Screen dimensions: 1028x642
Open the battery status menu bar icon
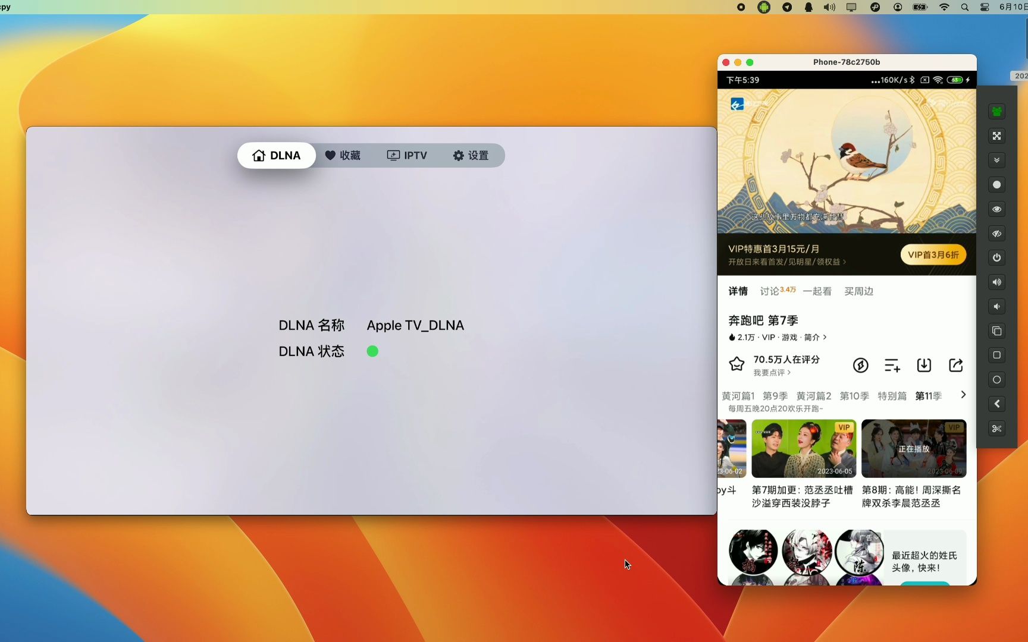920,7
